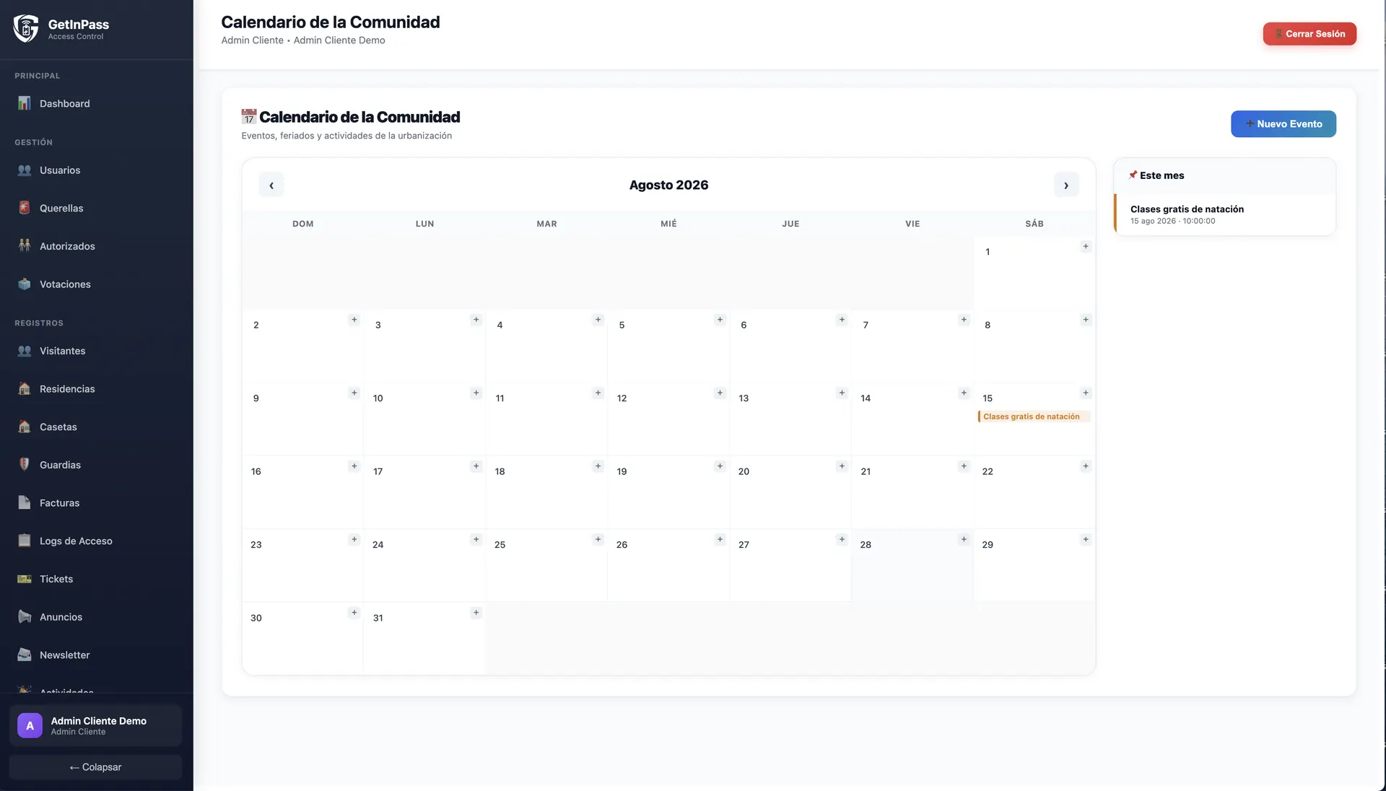
Task: Open Visitantes via its icon
Action: tap(25, 351)
